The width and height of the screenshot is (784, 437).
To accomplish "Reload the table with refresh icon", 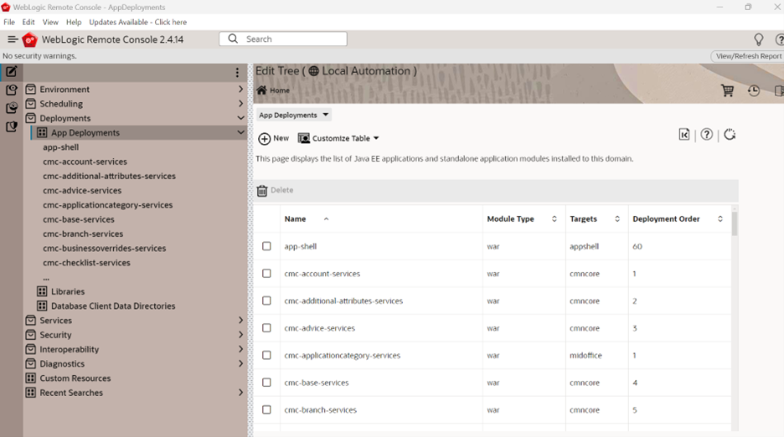I will pyautogui.click(x=730, y=135).
